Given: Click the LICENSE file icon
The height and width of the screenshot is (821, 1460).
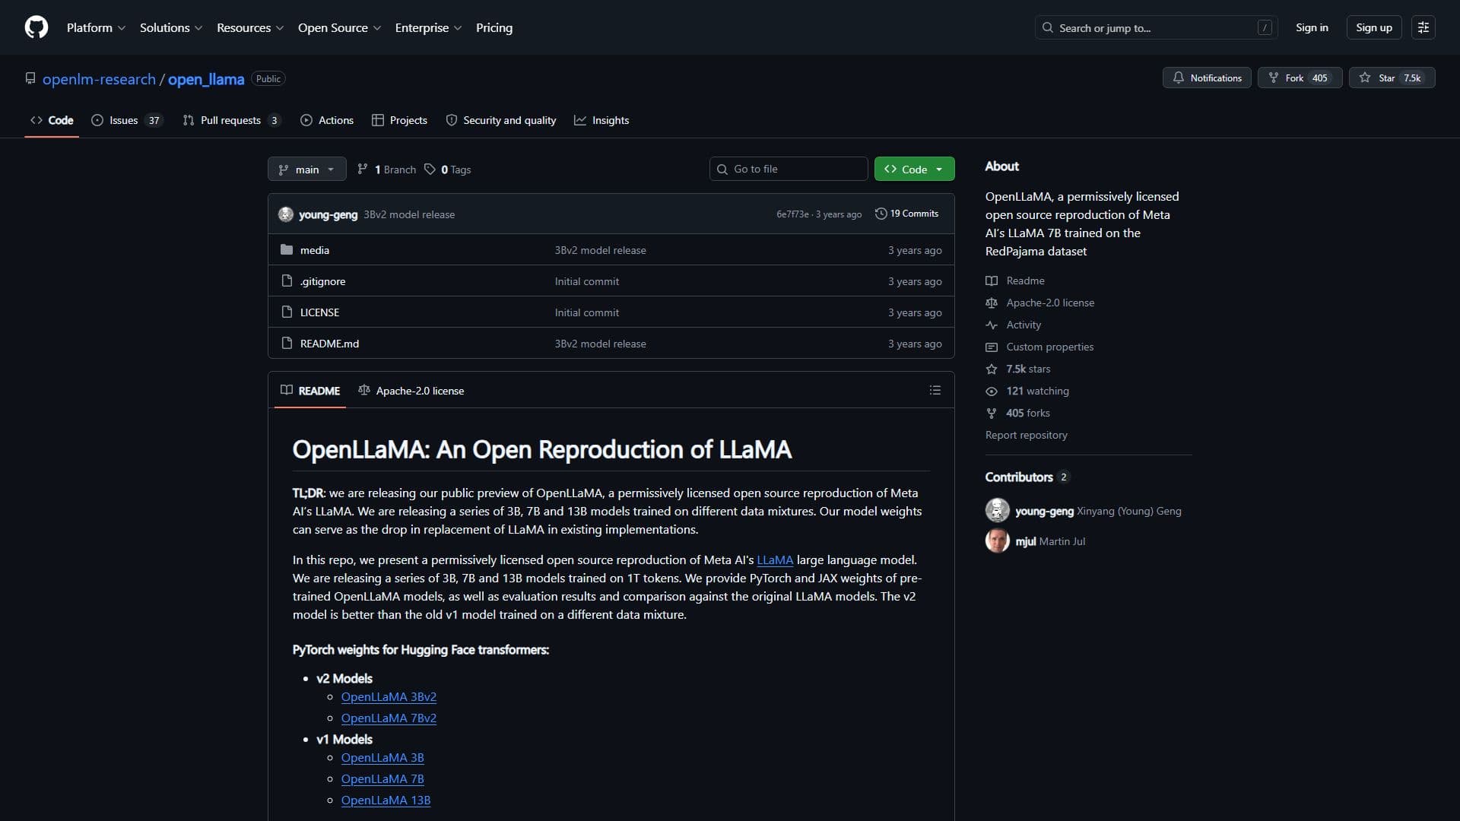Looking at the screenshot, I should pyautogui.click(x=287, y=312).
